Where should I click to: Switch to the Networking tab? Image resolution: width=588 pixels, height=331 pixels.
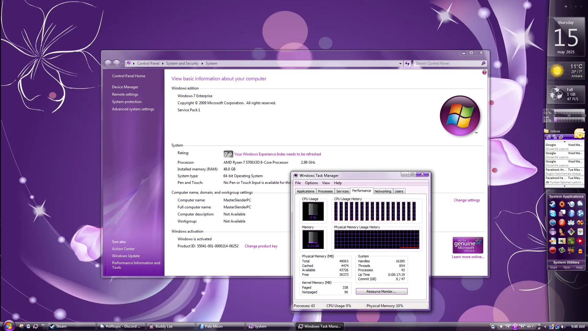[x=383, y=191]
